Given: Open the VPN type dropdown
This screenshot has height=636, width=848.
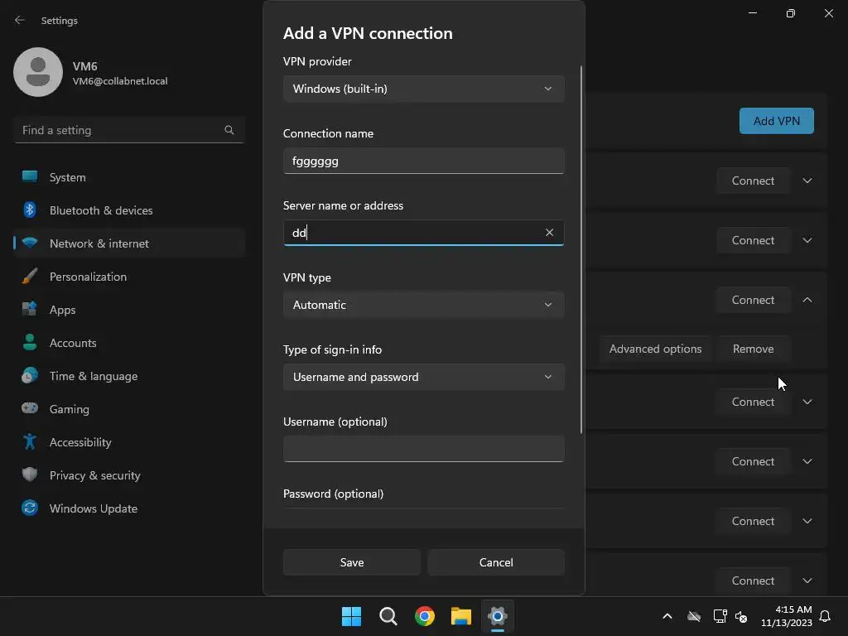Looking at the screenshot, I should [423, 305].
